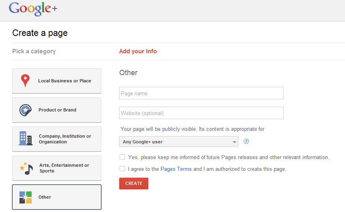Viewport: 345px width, 212px height.
Task: Click the Other section heading above the form
Action: pos(129,73)
